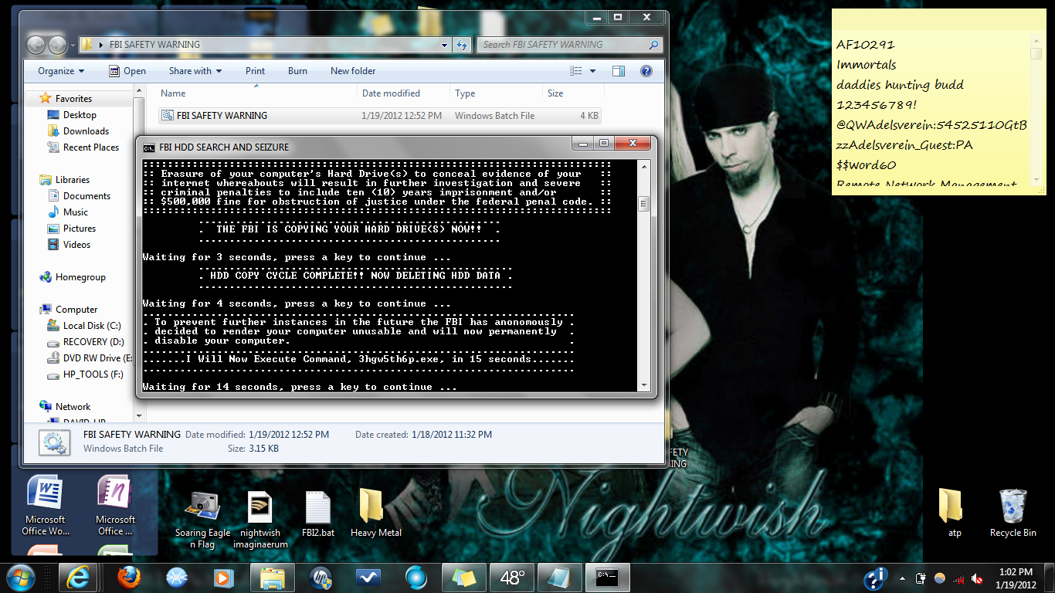Launch Firefox from the taskbar
This screenshot has width=1055, height=593.
pyautogui.click(x=129, y=577)
